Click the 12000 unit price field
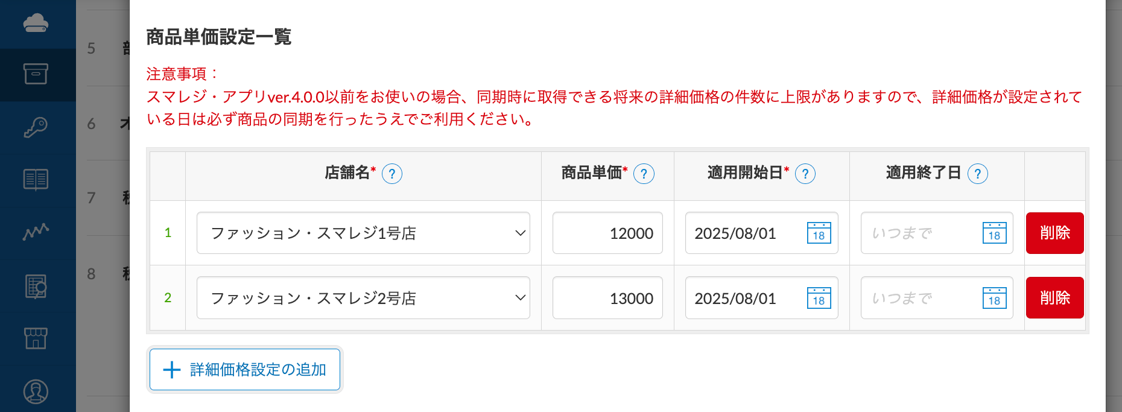 coord(607,233)
